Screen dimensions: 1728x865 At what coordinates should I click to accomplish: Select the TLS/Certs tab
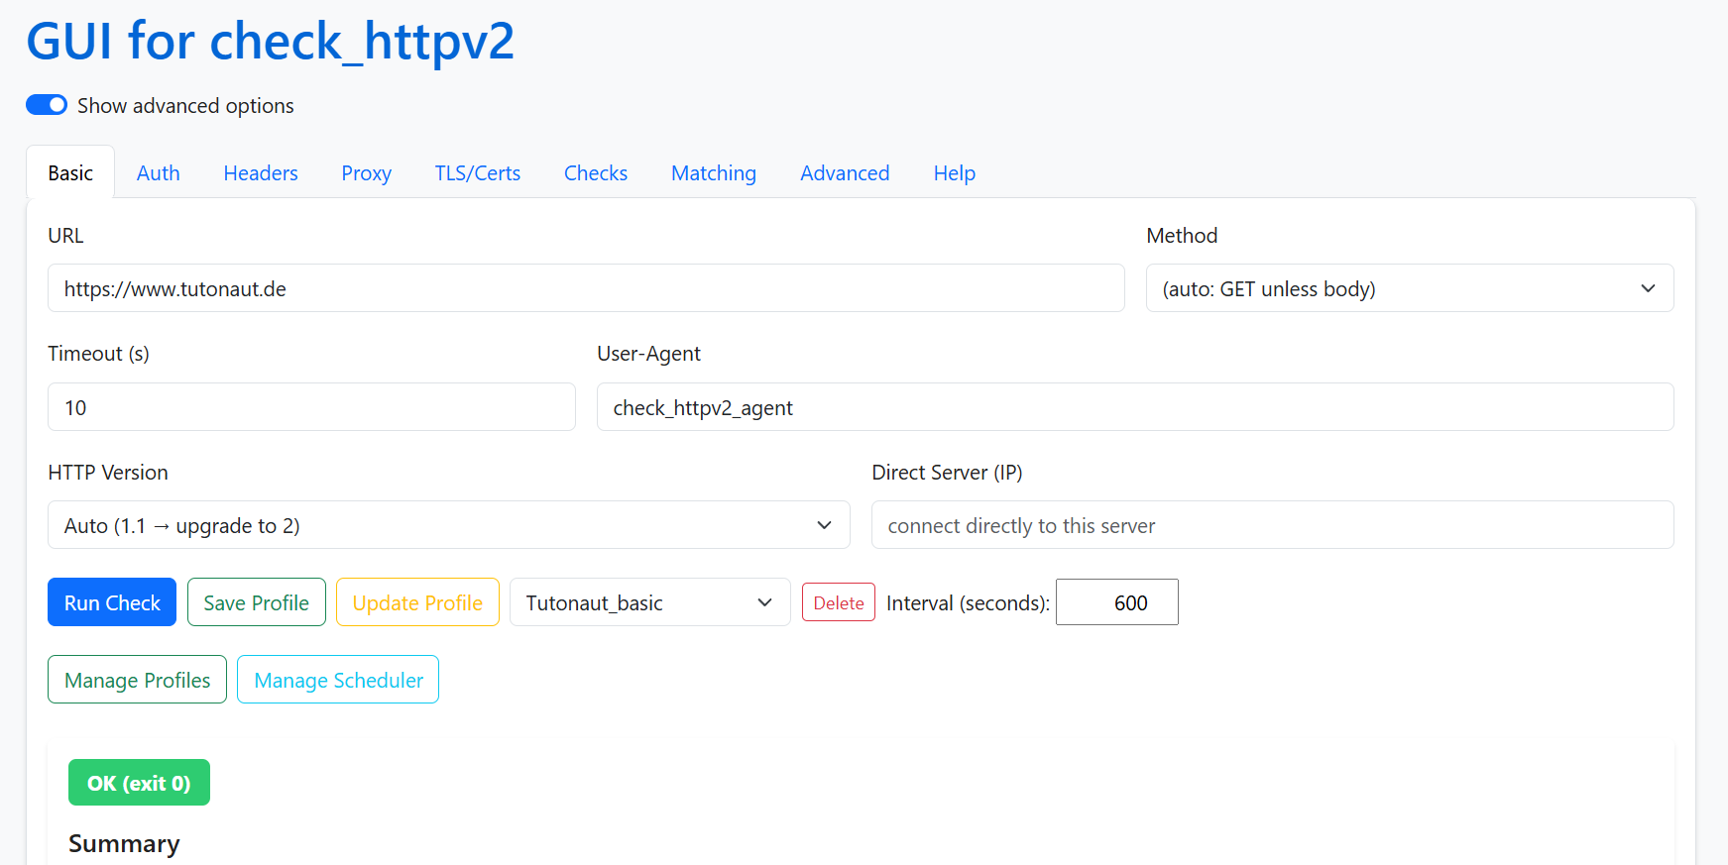tap(477, 173)
